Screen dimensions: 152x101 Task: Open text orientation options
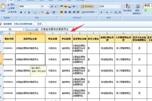point(74,7)
